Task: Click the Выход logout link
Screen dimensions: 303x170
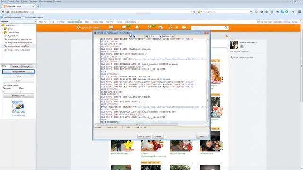Action: [294, 22]
